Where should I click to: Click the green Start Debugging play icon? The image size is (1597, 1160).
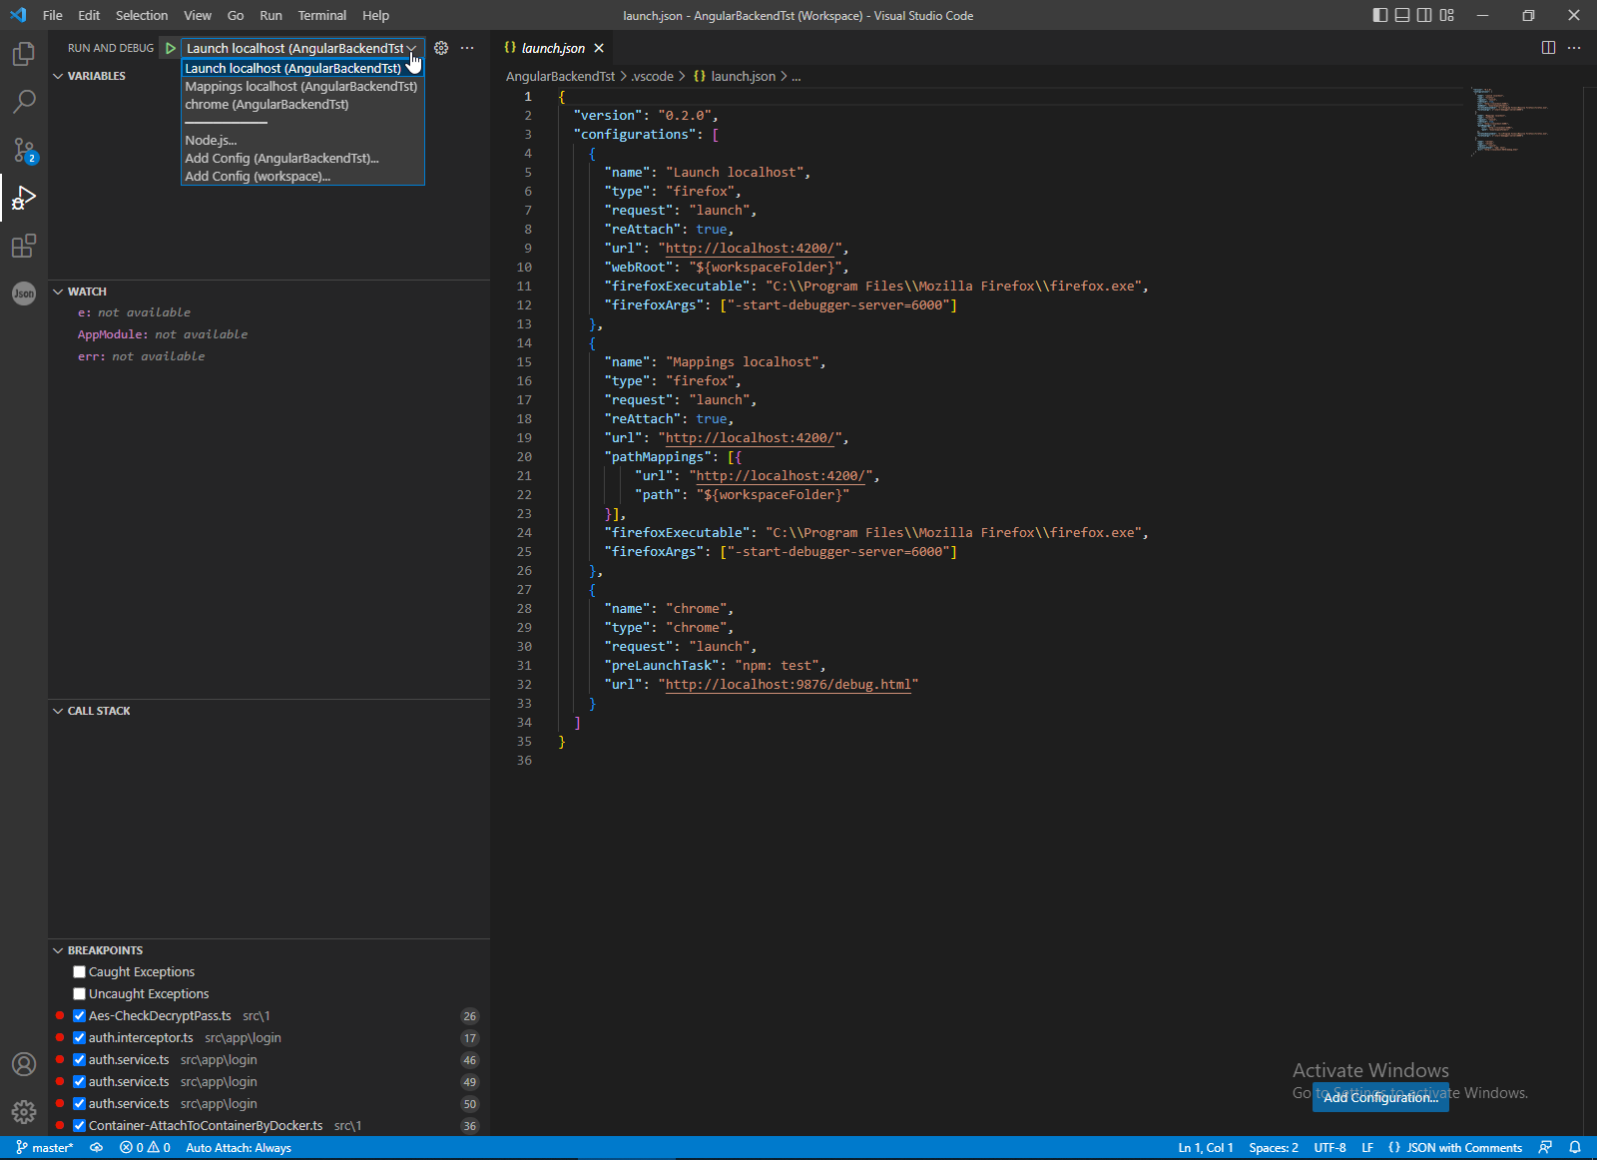pyautogui.click(x=171, y=48)
